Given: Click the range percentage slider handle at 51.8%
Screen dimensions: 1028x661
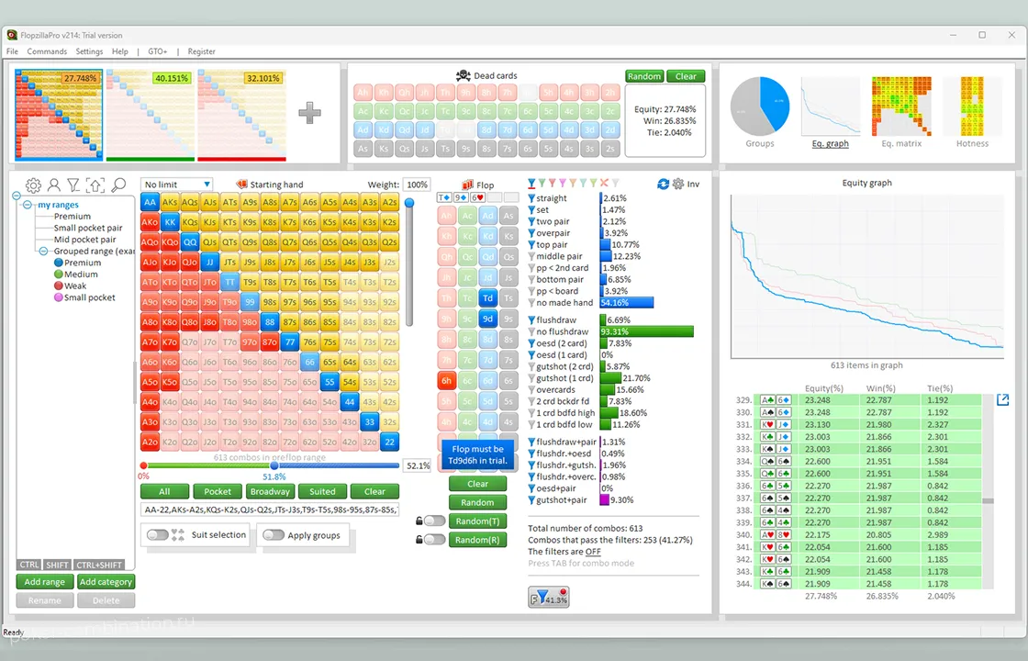Looking at the screenshot, I should click(274, 465).
